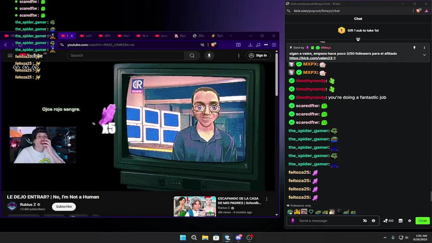Expand the leaderboard collapse handle below gift banner
The width and height of the screenshot is (432, 243).
click(x=358, y=39)
